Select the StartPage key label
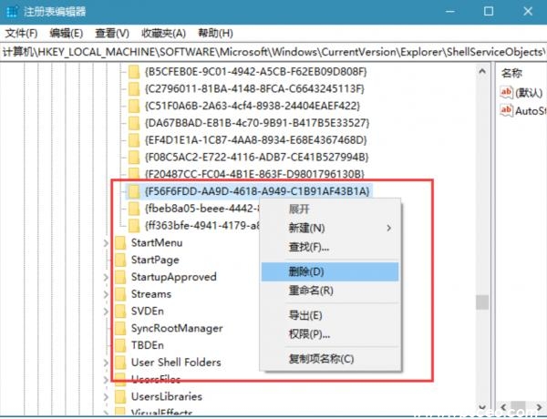Viewport: 547px width, 419px height. 155,260
